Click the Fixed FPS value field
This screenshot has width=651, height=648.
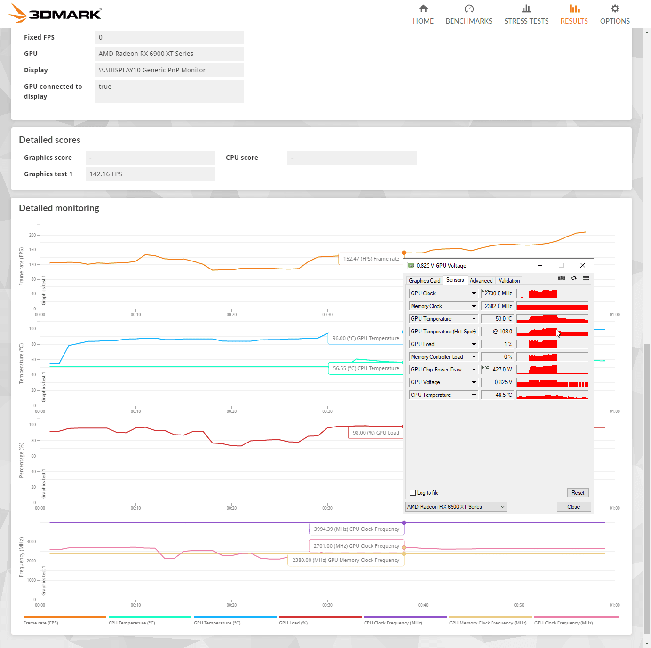[x=169, y=37]
